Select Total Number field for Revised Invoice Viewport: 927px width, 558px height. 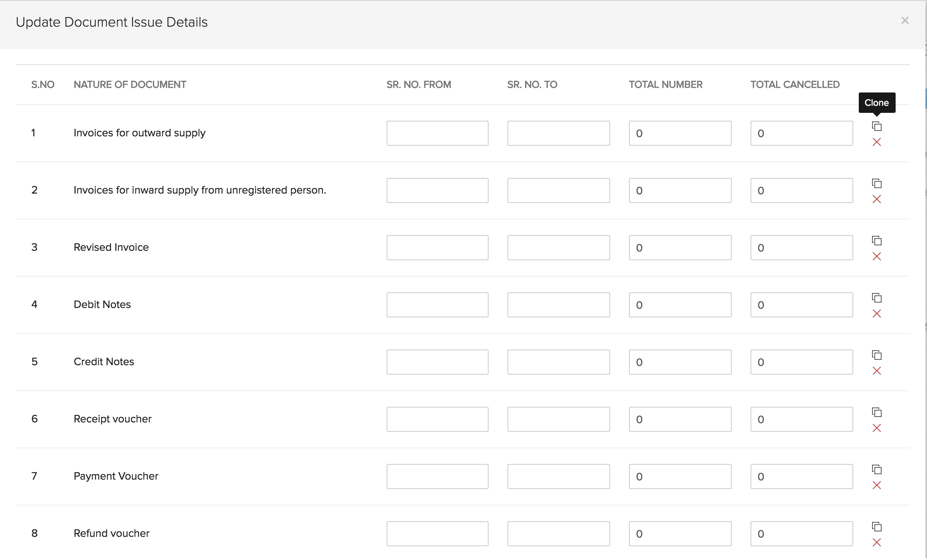point(680,248)
